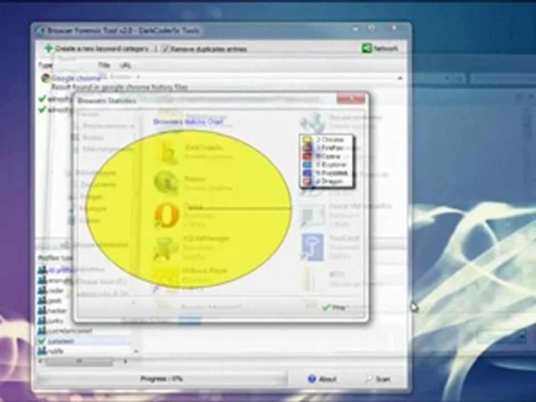
Task: Select the 'geek' profile
Action: pos(55,301)
